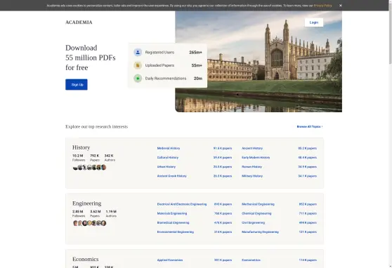
Task: Open Browse All Topics link
Action: point(310,126)
